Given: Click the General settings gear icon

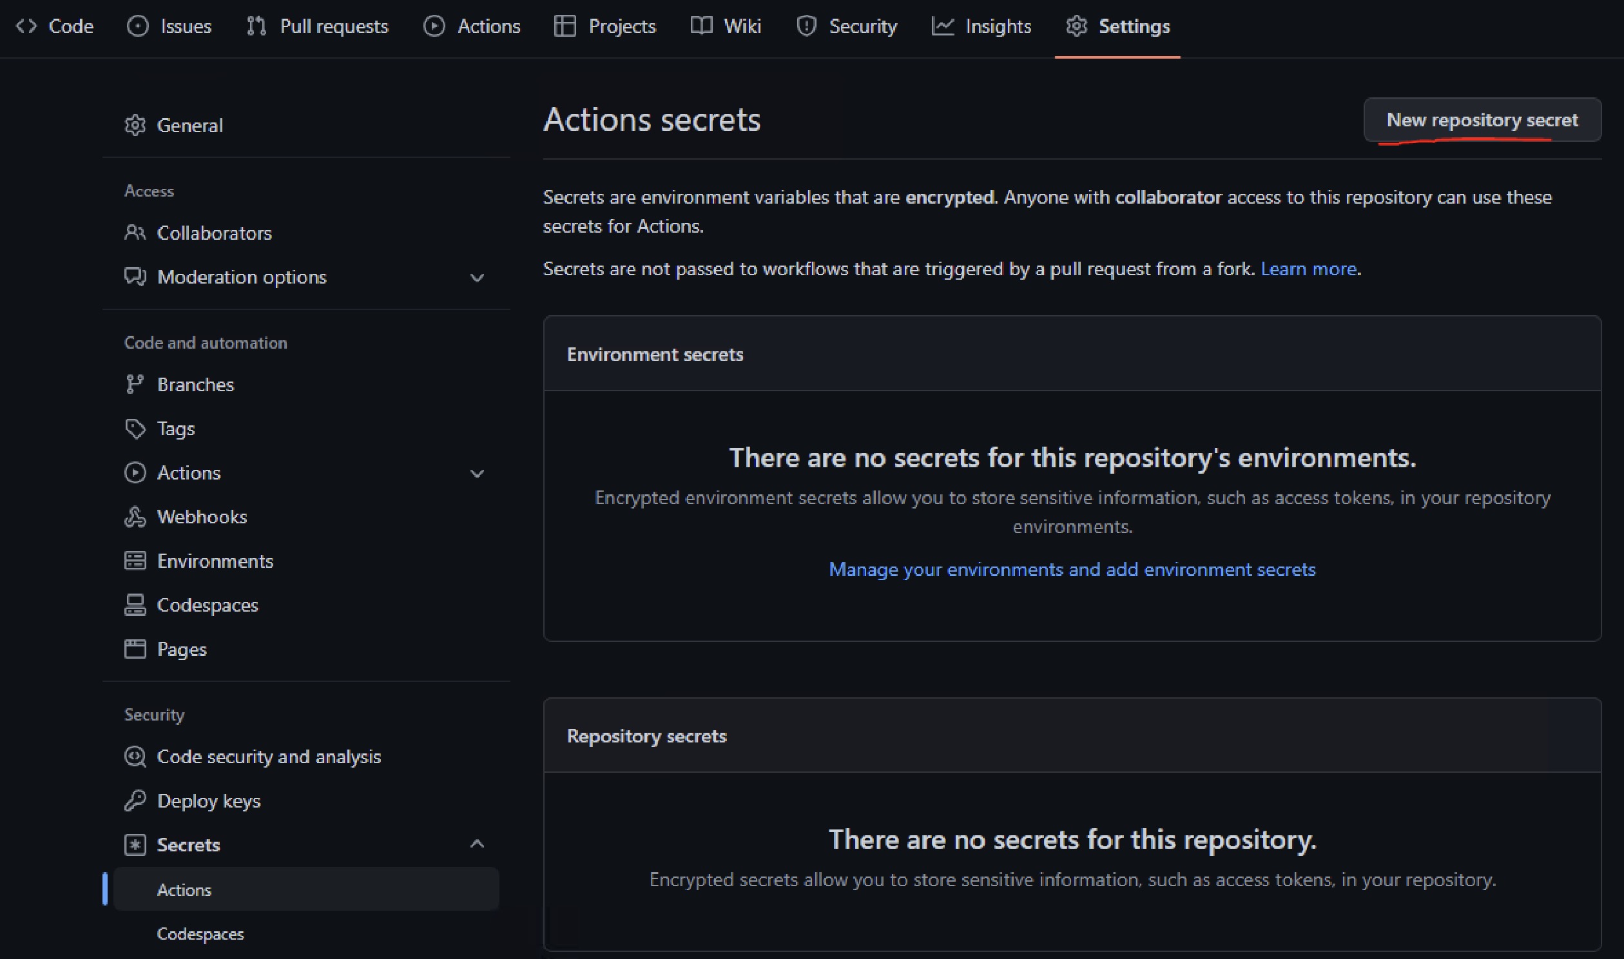Looking at the screenshot, I should [x=135, y=126].
